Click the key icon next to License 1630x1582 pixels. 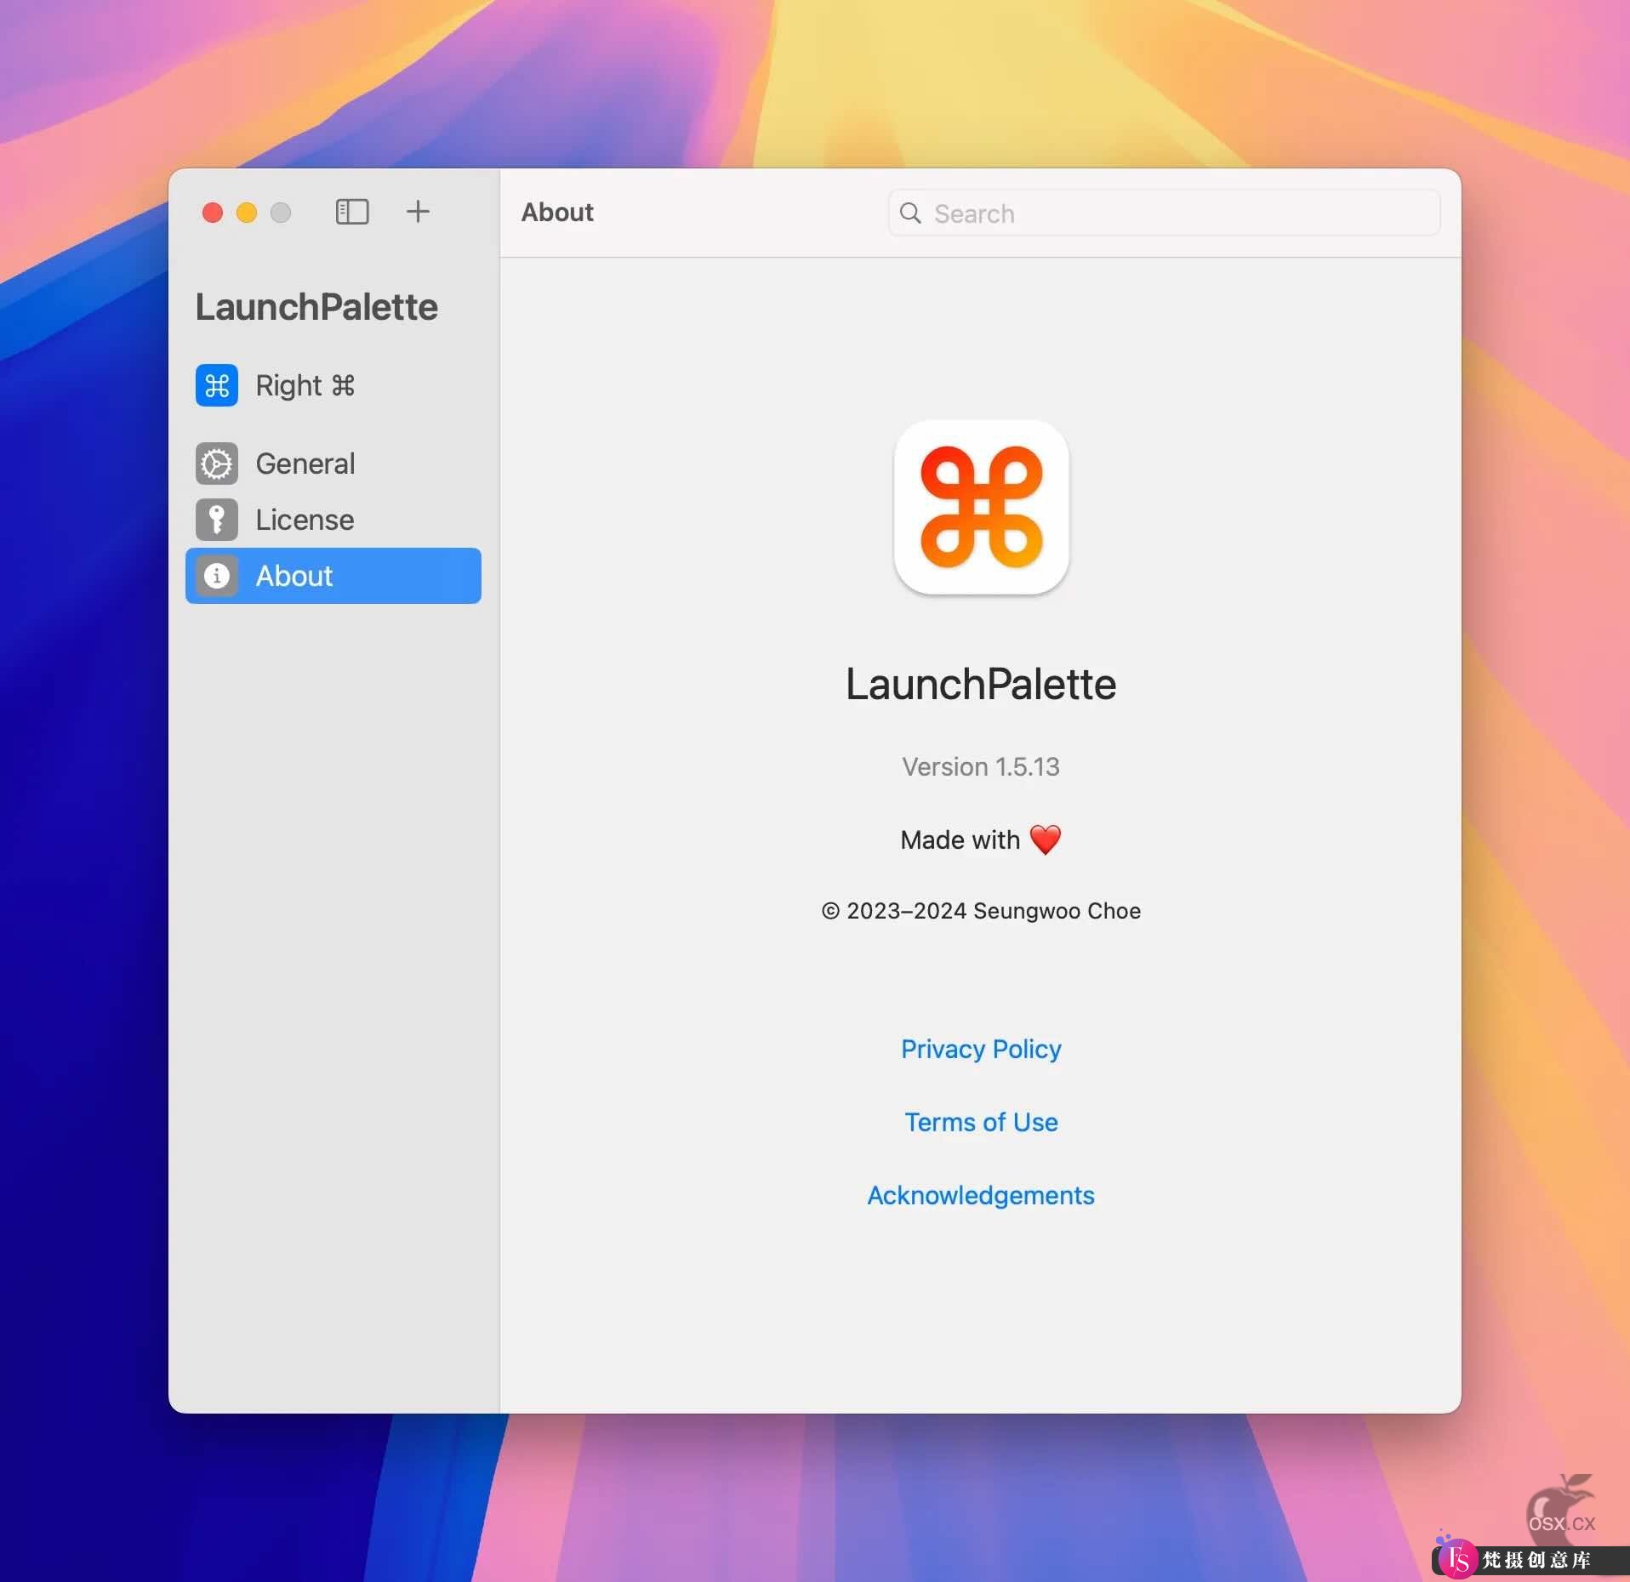[217, 520]
